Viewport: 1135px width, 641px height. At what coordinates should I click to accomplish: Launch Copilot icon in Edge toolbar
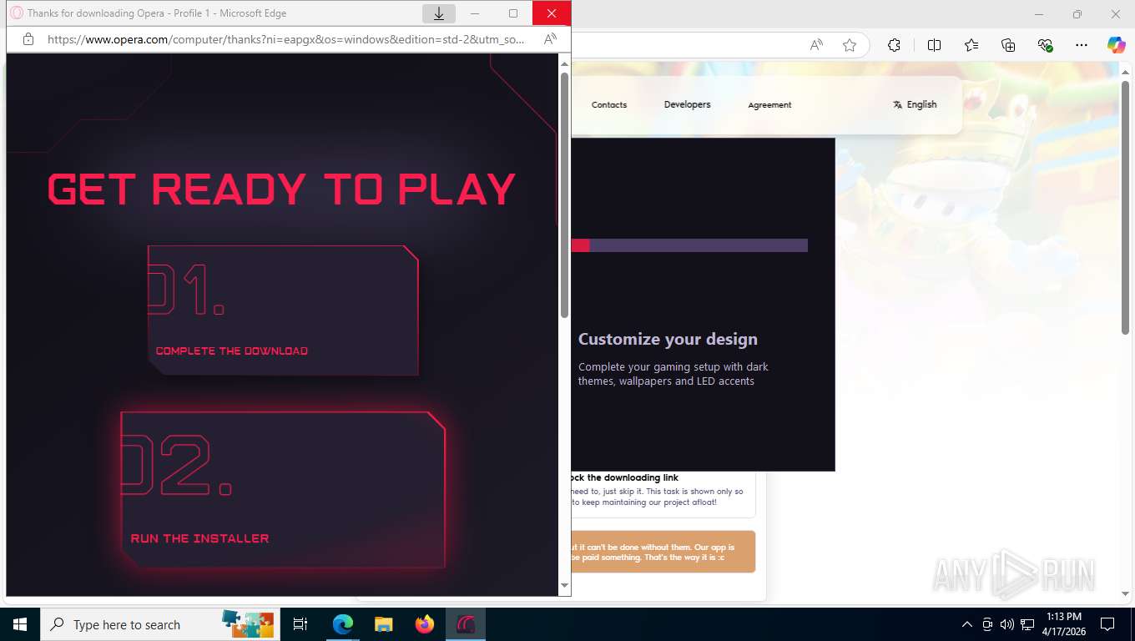click(x=1117, y=45)
